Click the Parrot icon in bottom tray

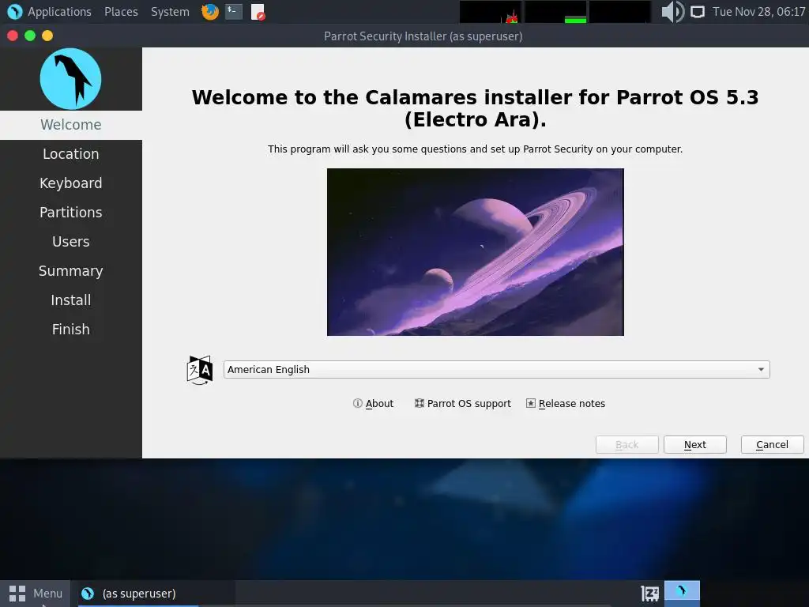(682, 591)
